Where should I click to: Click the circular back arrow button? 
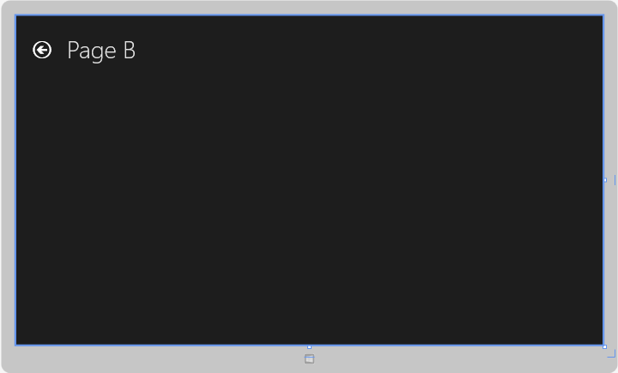tap(42, 50)
